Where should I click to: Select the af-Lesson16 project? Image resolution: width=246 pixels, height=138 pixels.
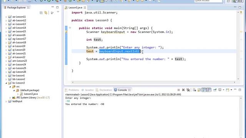[19, 35]
